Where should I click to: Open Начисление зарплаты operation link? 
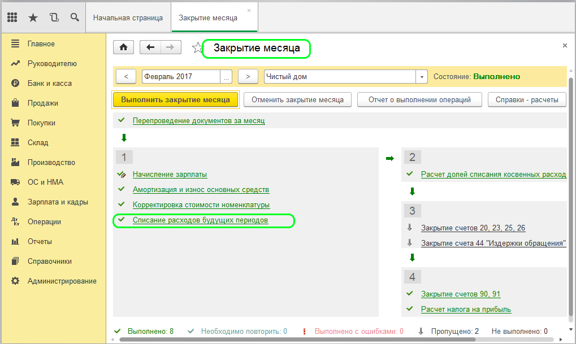click(170, 174)
